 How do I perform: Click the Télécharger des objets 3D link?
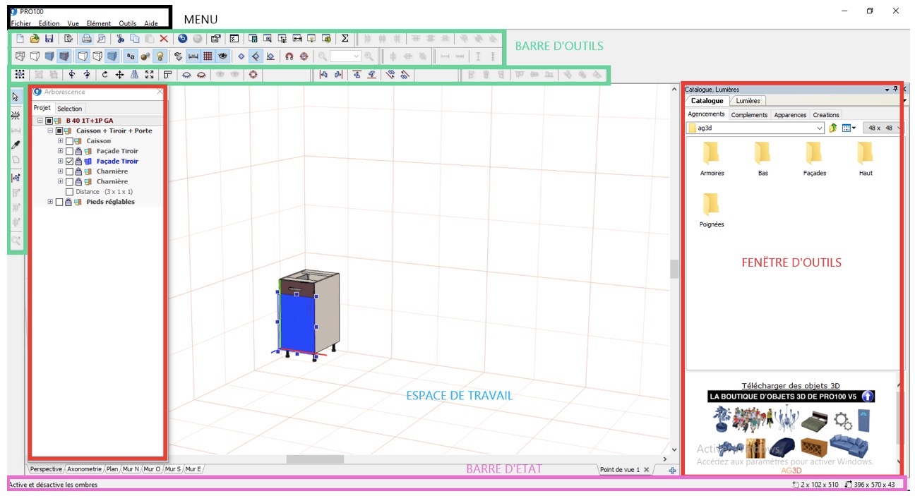[x=791, y=385]
